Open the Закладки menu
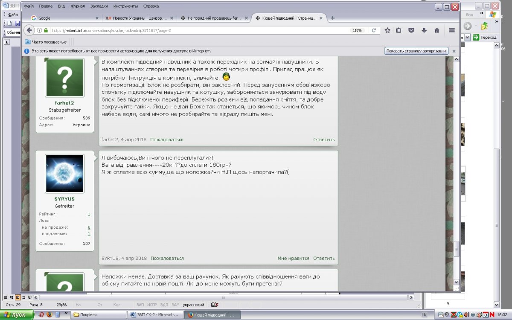Image resolution: width=512 pixels, height=320 pixels. click(x=99, y=6)
